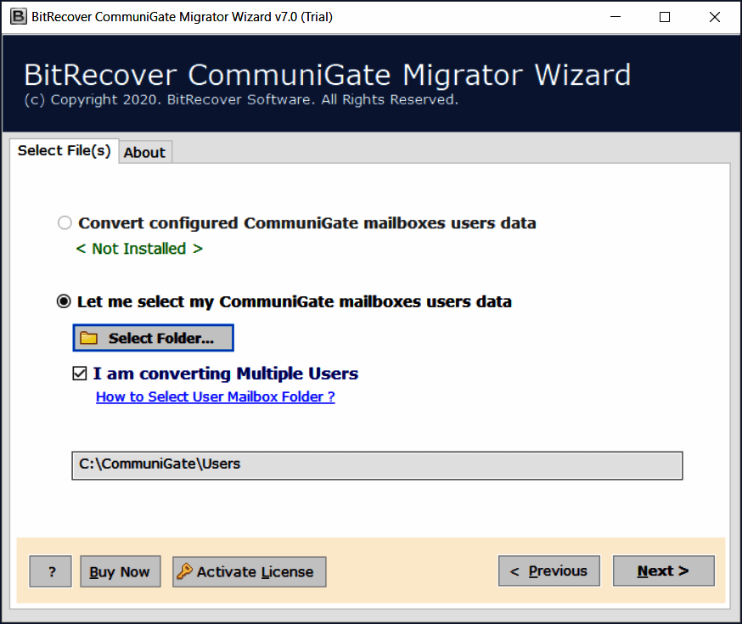Close the CommuniGate Migrator Wizard window
Viewport: 742px width, 624px height.
pyautogui.click(x=714, y=17)
